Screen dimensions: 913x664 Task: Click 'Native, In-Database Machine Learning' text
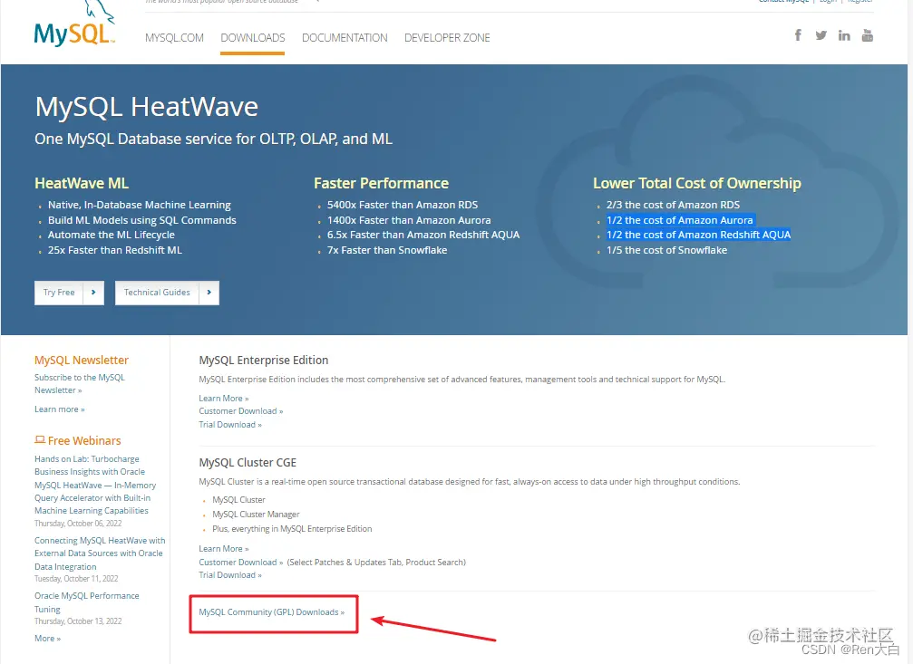click(139, 205)
